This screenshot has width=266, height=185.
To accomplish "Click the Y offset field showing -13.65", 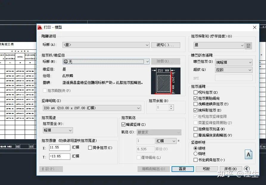I will [x=60, y=156].
